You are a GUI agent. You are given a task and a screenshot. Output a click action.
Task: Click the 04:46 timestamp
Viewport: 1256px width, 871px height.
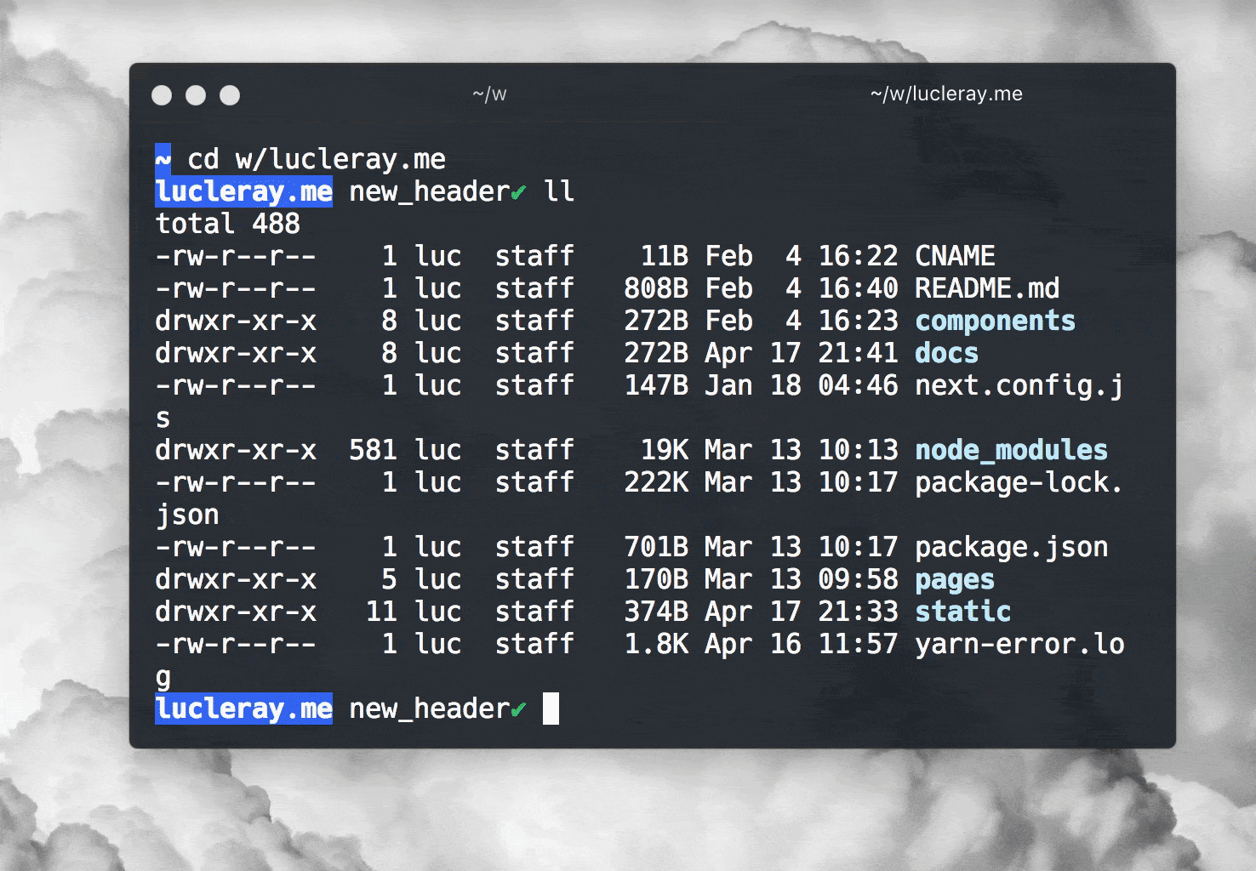click(858, 385)
